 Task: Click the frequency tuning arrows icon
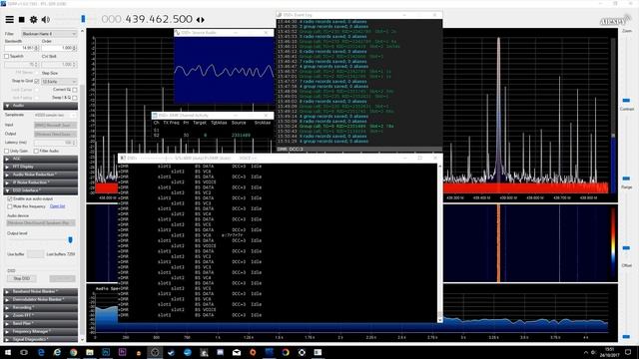(200, 20)
